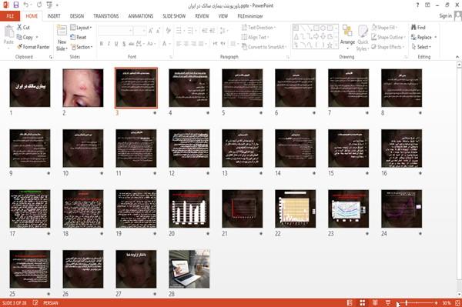The image size is (462, 307).
Task: Toggle Underline formatting button
Action: pyautogui.click(x=116, y=44)
